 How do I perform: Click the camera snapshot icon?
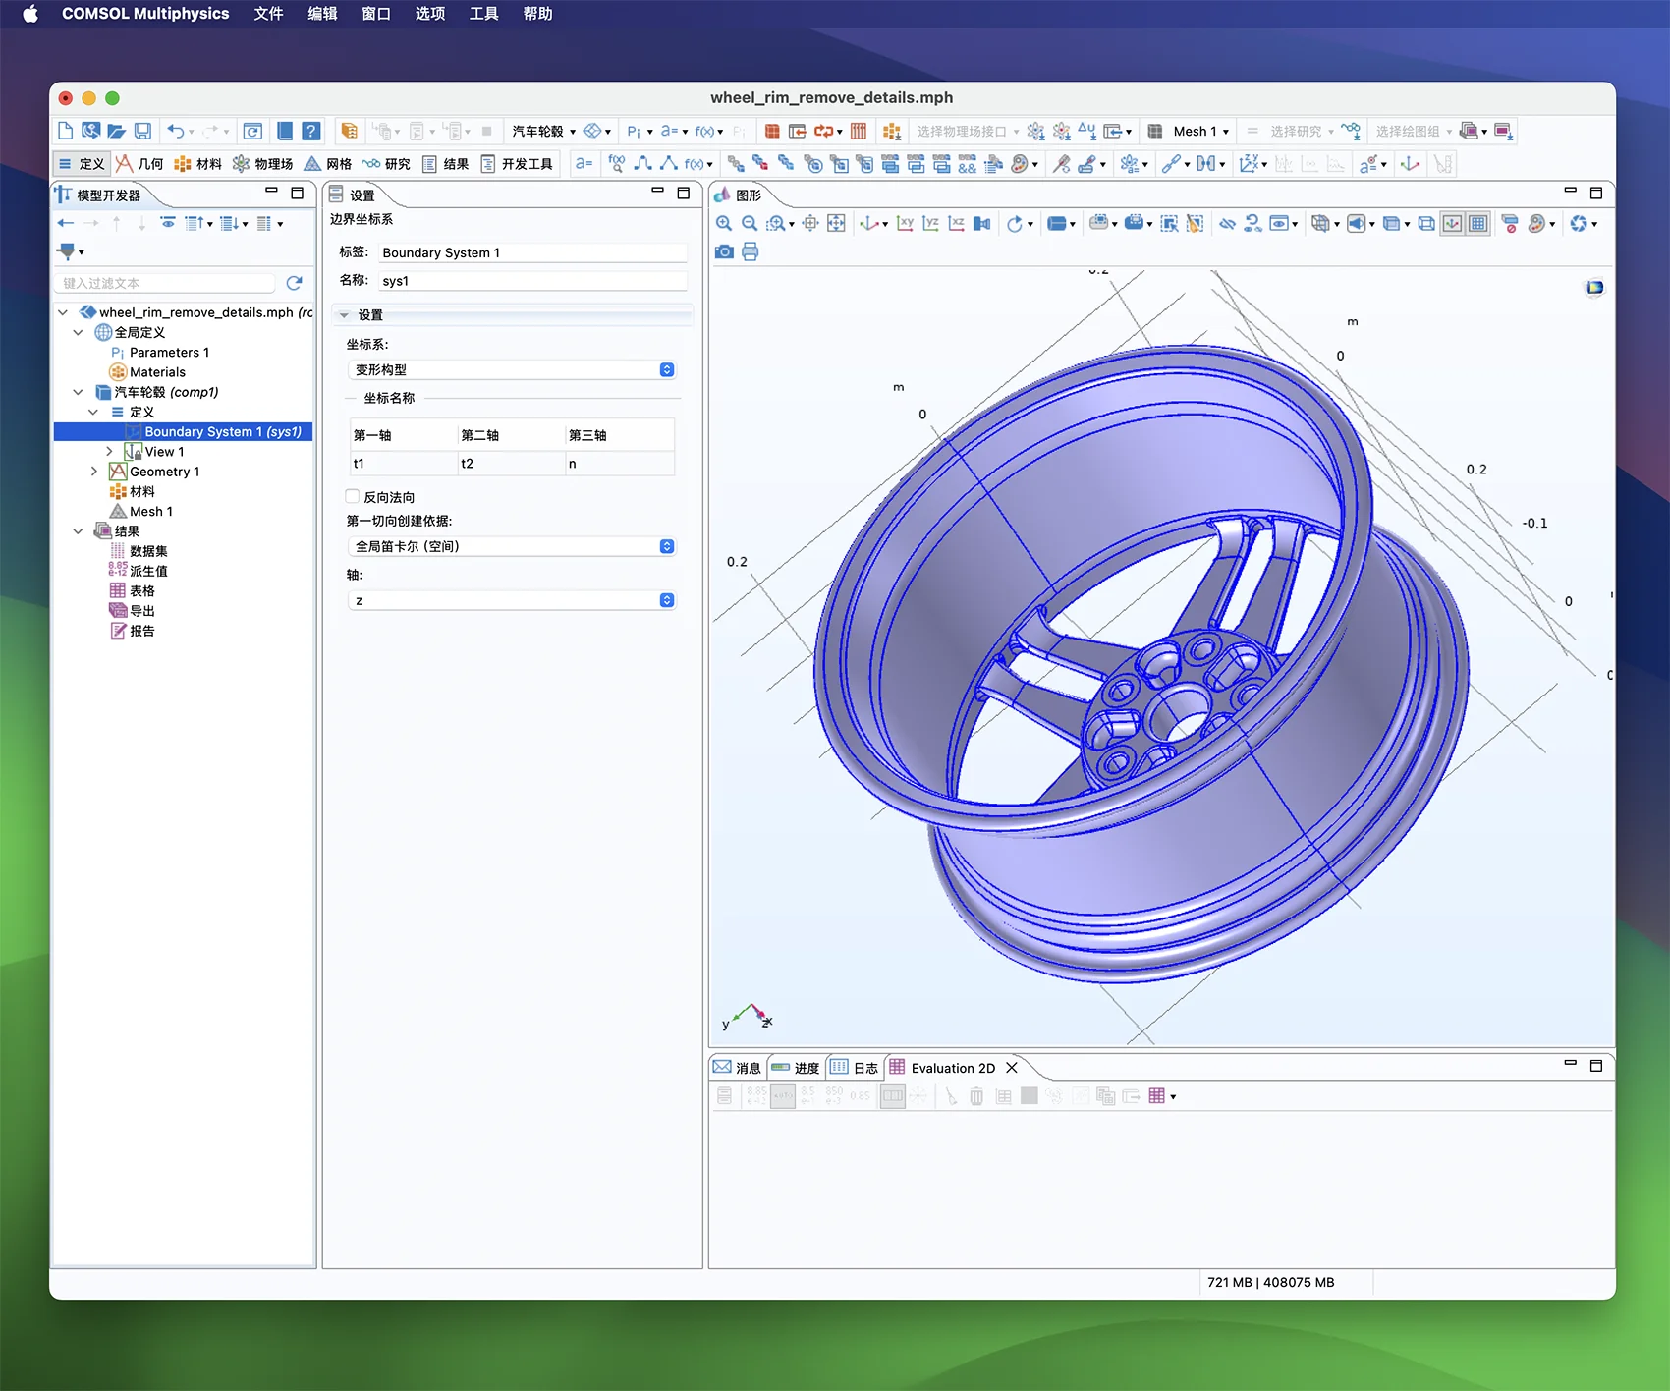[x=724, y=251]
